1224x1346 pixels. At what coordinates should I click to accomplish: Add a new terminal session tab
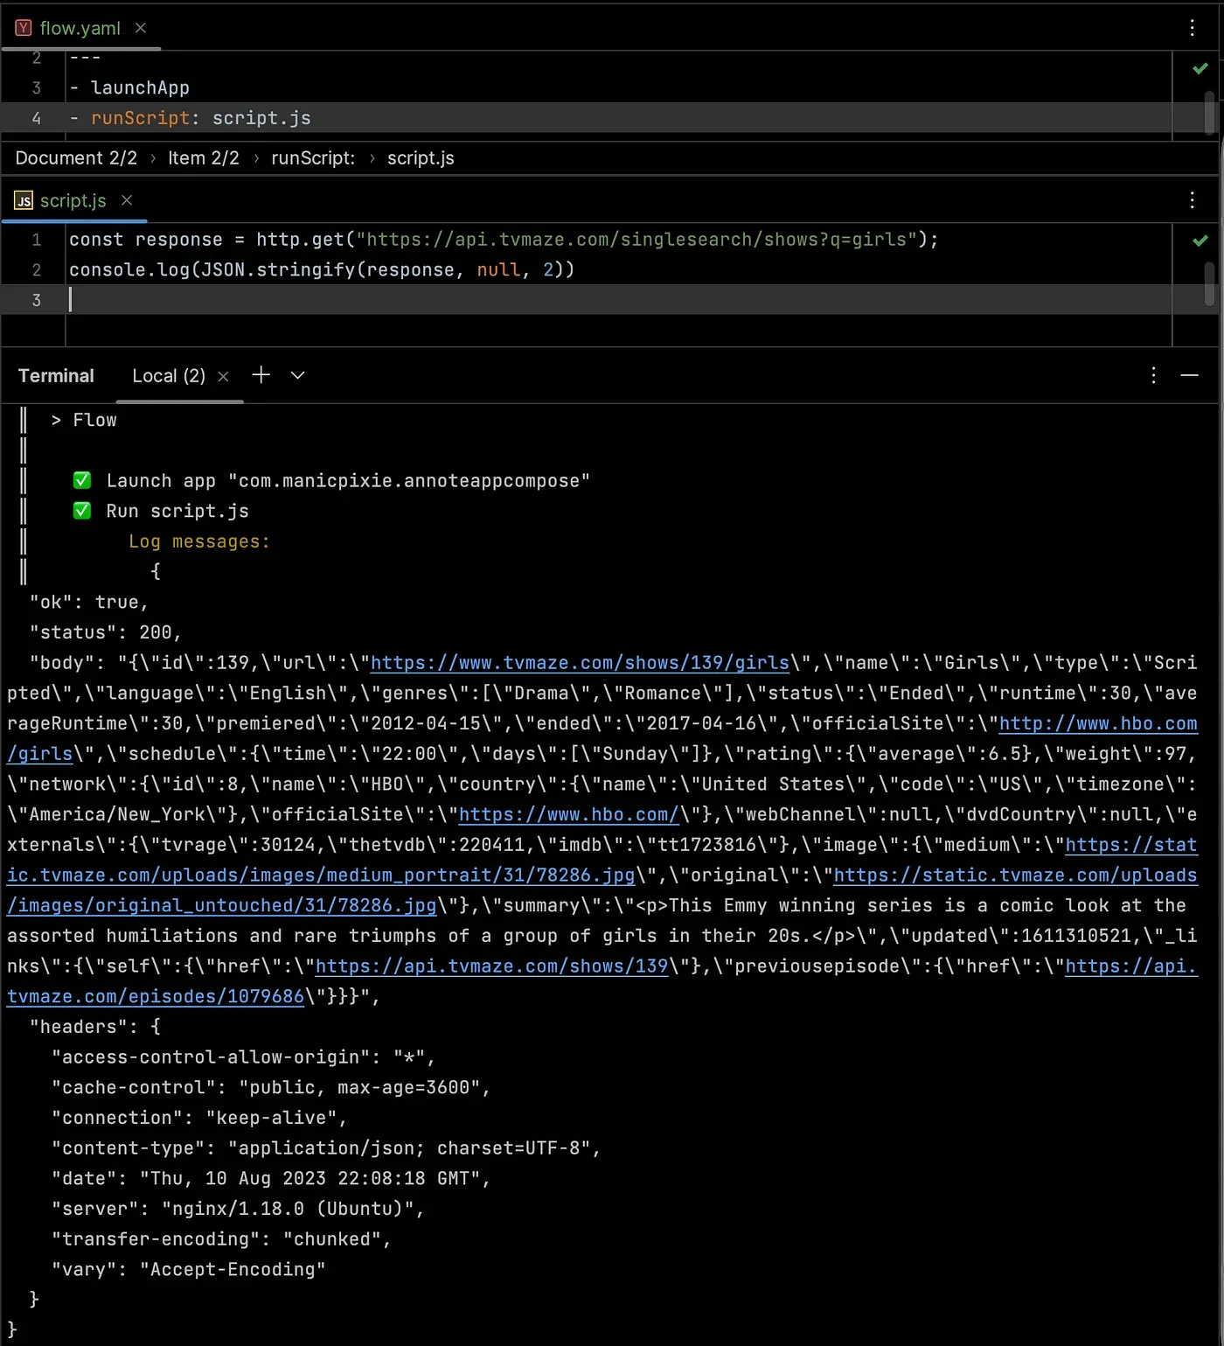[261, 375]
